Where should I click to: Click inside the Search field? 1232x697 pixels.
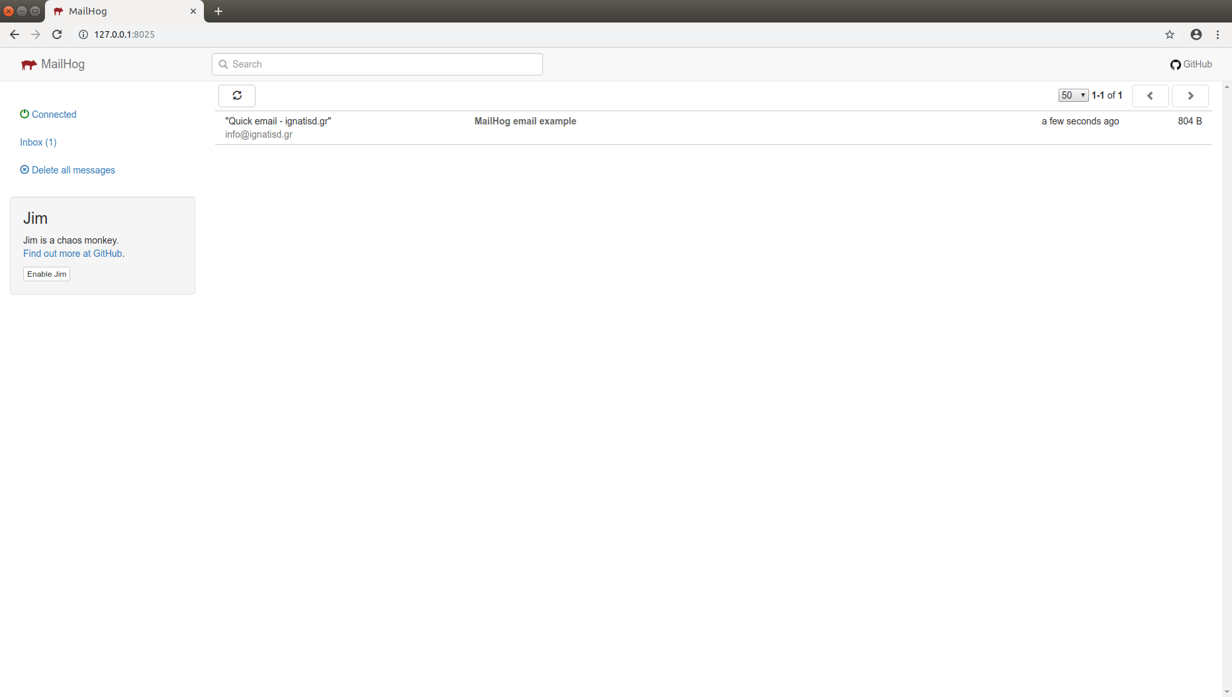(377, 64)
